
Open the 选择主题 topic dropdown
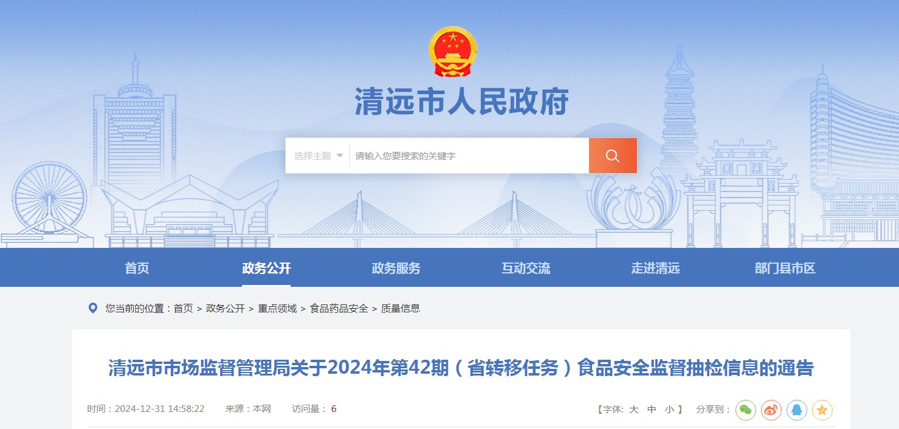[x=318, y=156]
